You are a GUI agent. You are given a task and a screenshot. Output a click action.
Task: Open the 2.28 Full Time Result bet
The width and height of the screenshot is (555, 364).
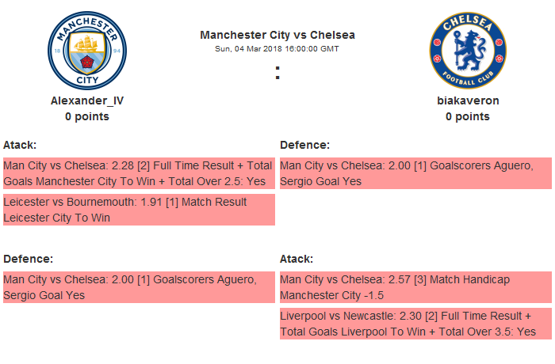[x=138, y=173]
